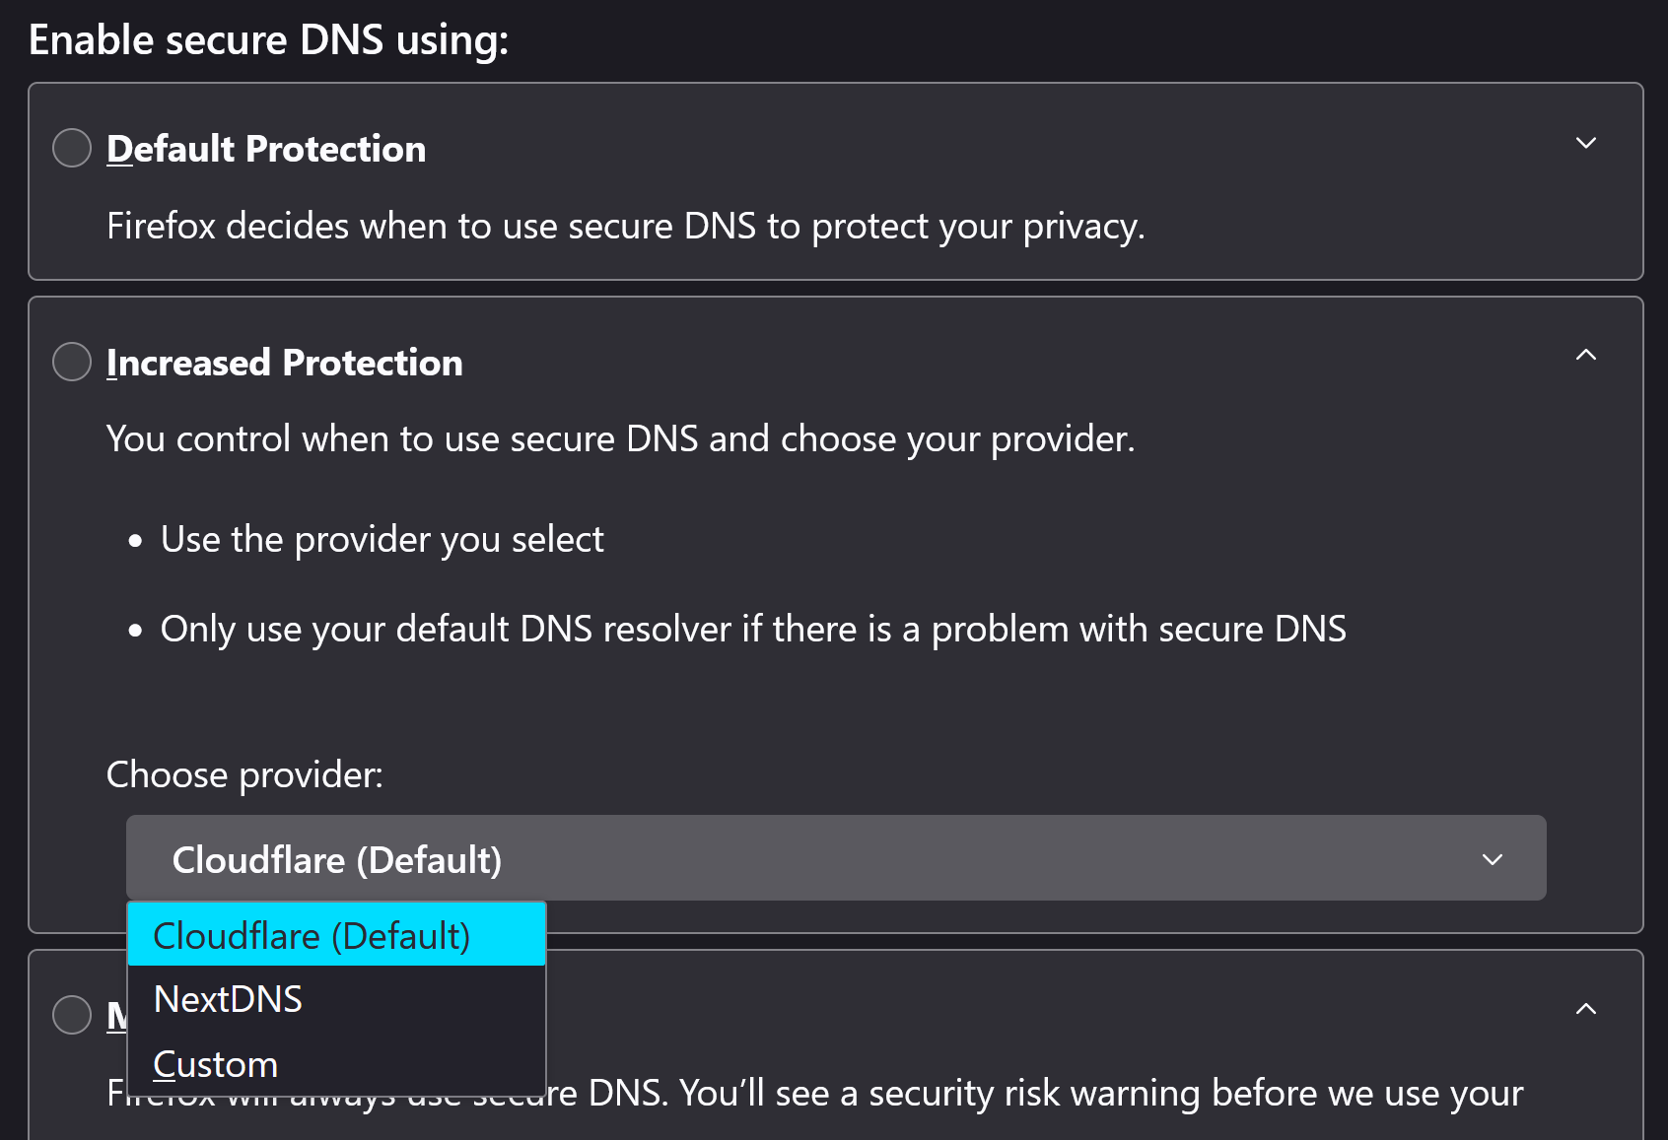Pick Cloudflare (Default) in the open list
The width and height of the screenshot is (1668, 1140).
tap(312, 935)
